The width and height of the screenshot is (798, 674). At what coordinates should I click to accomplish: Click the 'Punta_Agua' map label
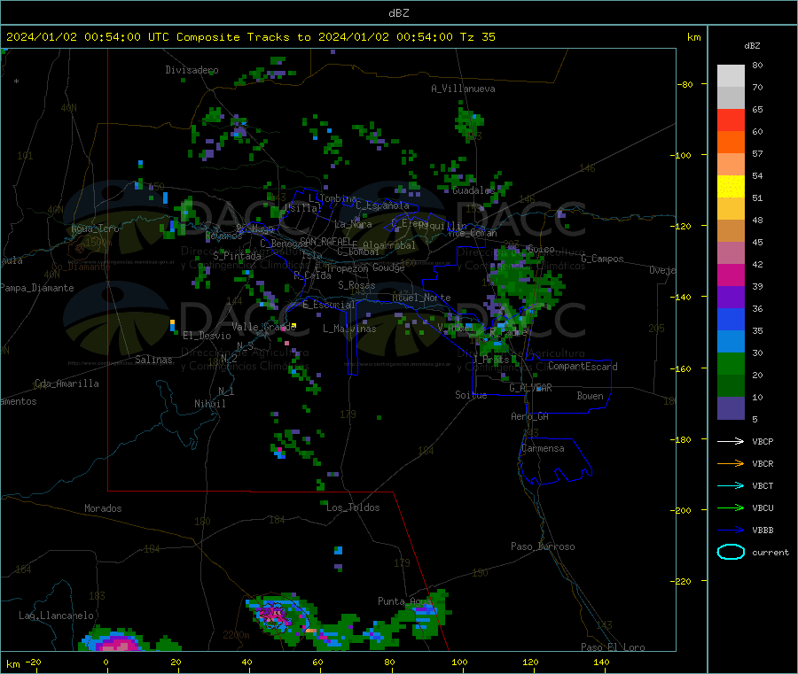404,601
